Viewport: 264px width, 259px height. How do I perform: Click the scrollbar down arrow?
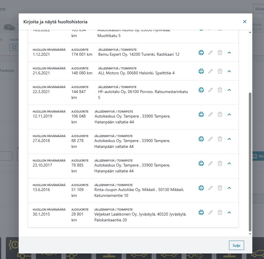click(x=250, y=234)
